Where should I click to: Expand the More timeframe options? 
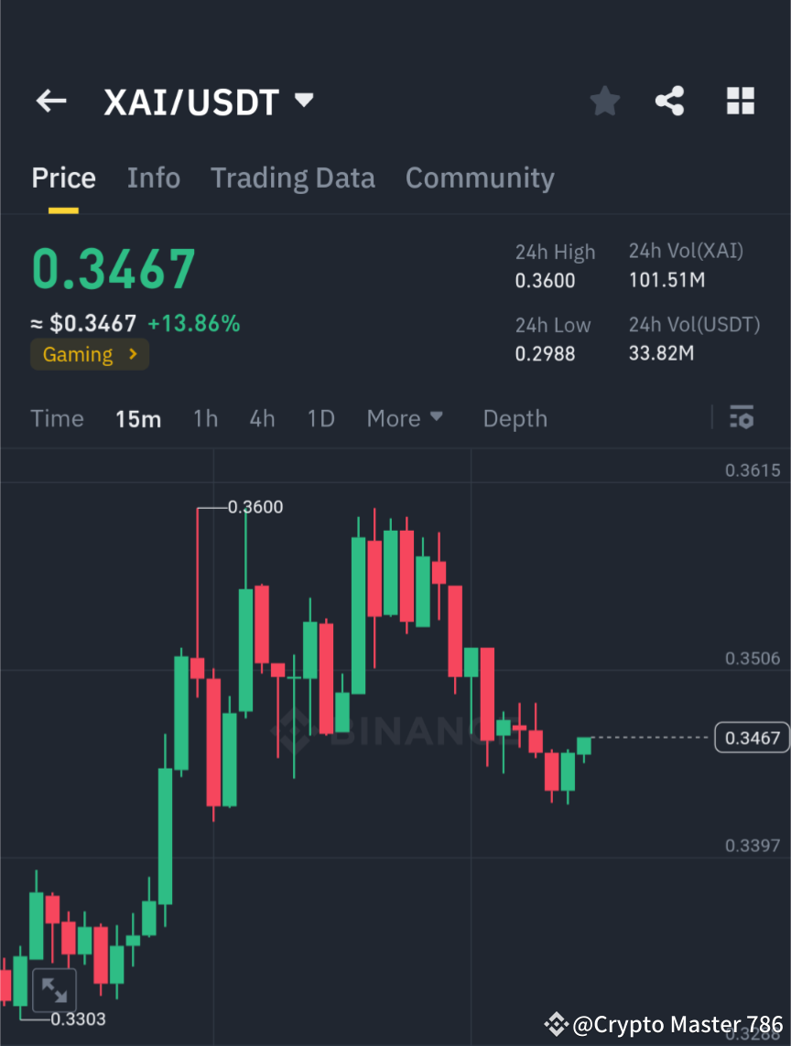pos(404,418)
